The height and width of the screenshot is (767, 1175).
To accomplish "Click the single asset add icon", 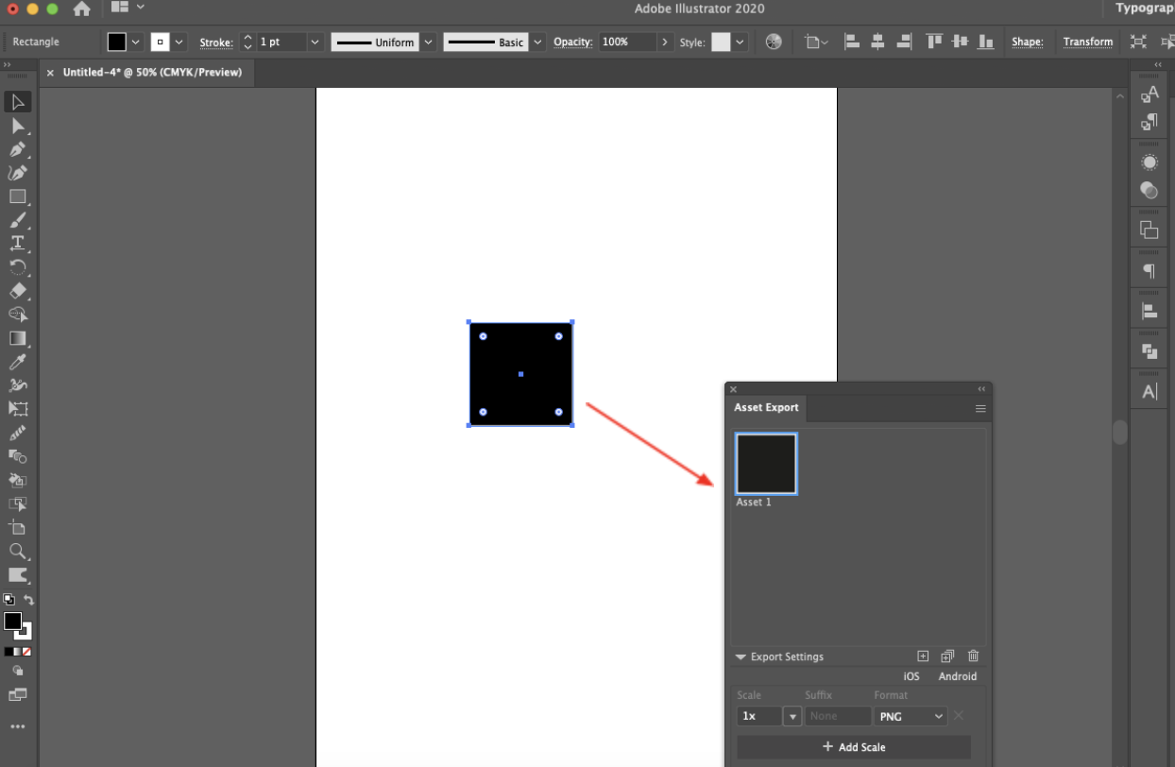I will coord(923,656).
